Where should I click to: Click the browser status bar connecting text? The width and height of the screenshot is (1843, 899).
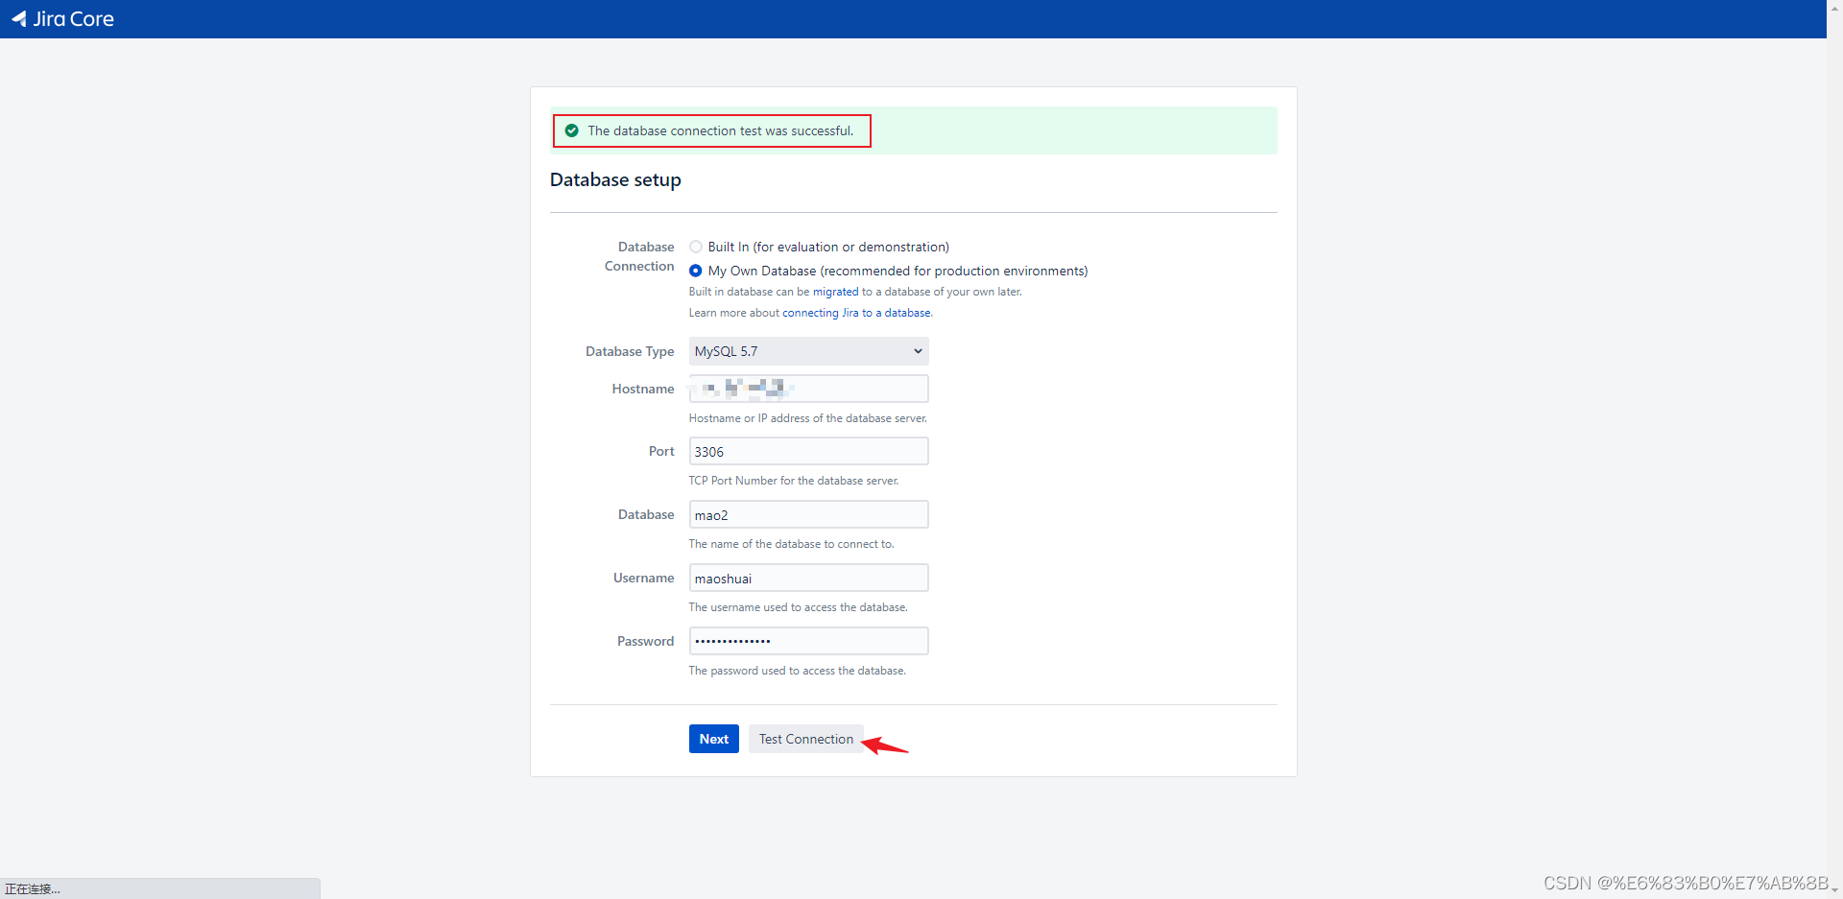[33, 889]
